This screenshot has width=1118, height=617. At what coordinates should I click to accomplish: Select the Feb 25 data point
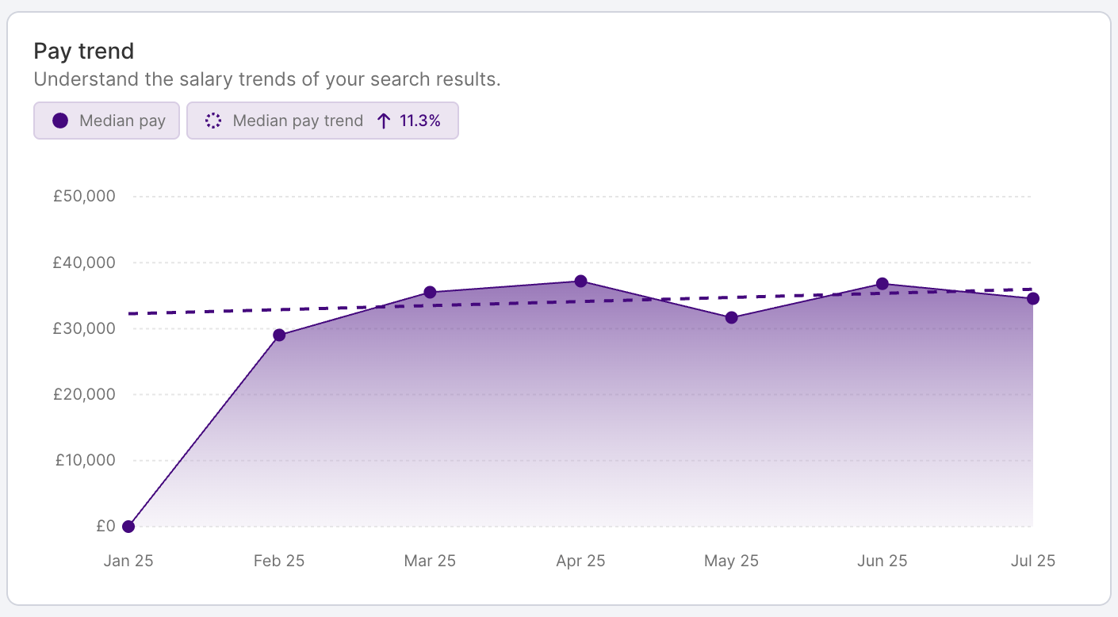(x=279, y=335)
